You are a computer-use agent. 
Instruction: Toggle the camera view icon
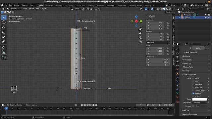[x=140, y=37]
